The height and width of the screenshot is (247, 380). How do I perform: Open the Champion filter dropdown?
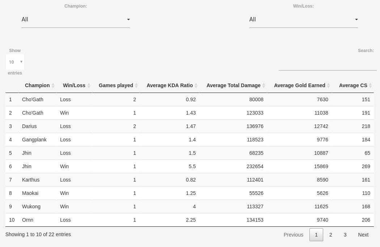pyautogui.click(x=76, y=20)
